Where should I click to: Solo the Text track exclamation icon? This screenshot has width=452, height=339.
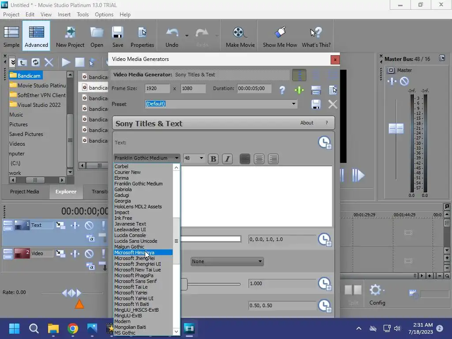[103, 225]
